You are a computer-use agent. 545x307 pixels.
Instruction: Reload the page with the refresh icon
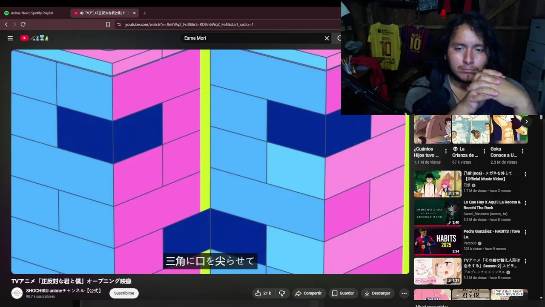pyautogui.click(x=23, y=24)
